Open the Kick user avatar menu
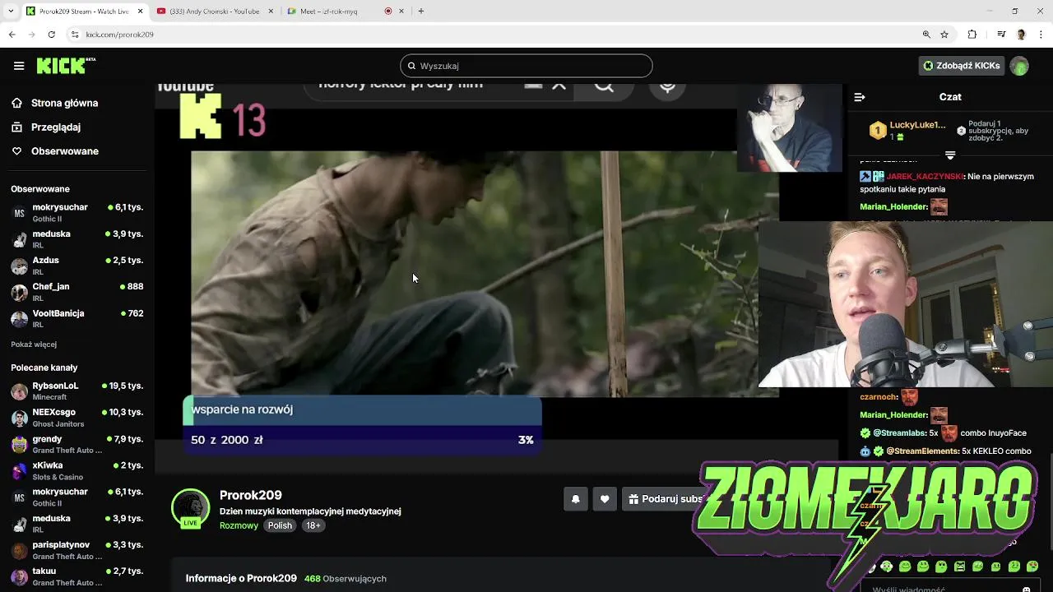This screenshot has height=592, width=1053. [1019, 66]
